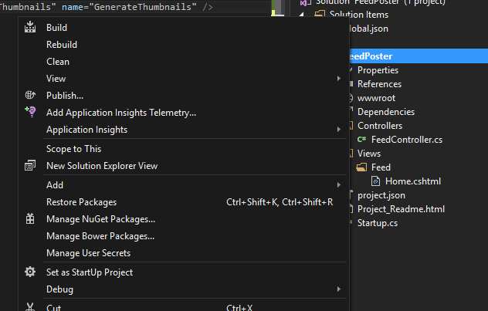
Task: Click the Build icon in context menu
Action: click(30, 28)
